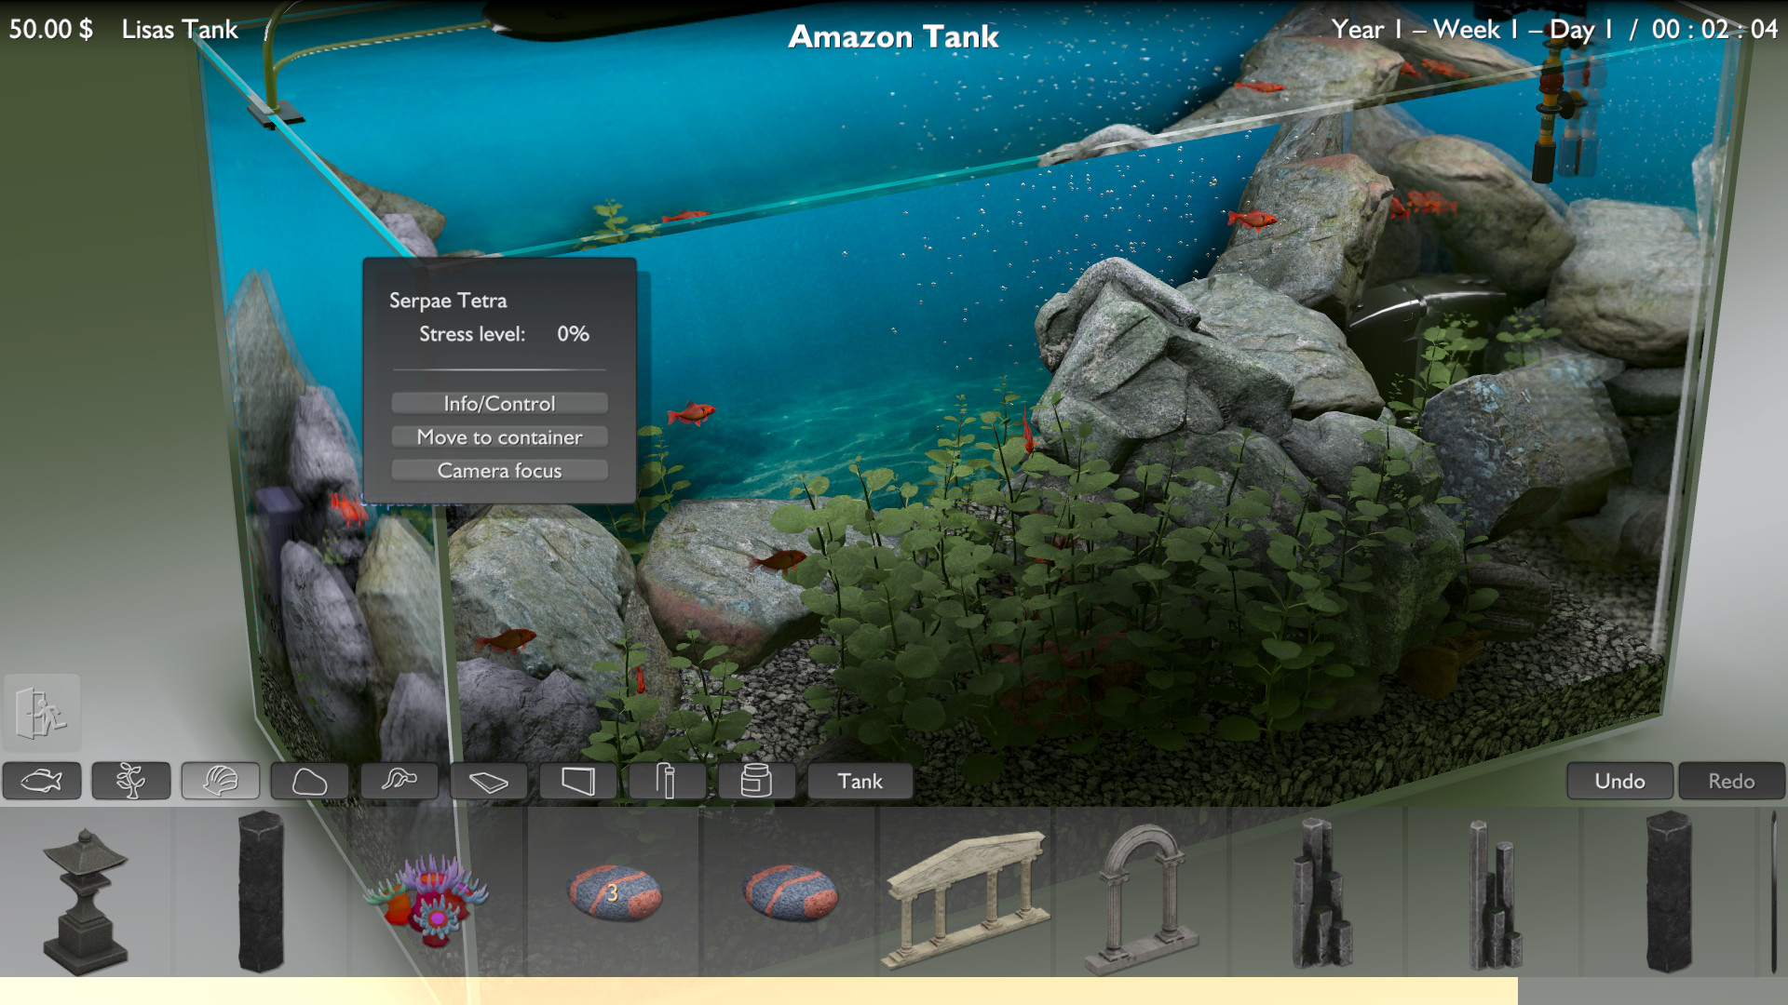Open the plants category icon
The width and height of the screenshot is (1788, 1005).
[130, 781]
